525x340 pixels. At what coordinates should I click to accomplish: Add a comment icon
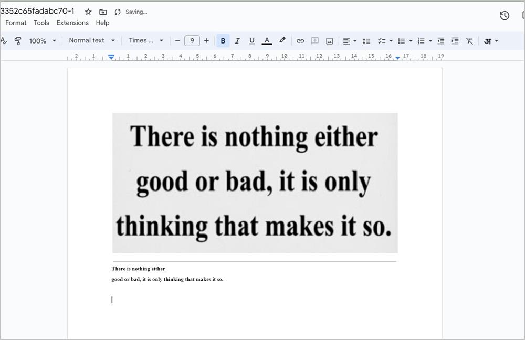pos(314,41)
